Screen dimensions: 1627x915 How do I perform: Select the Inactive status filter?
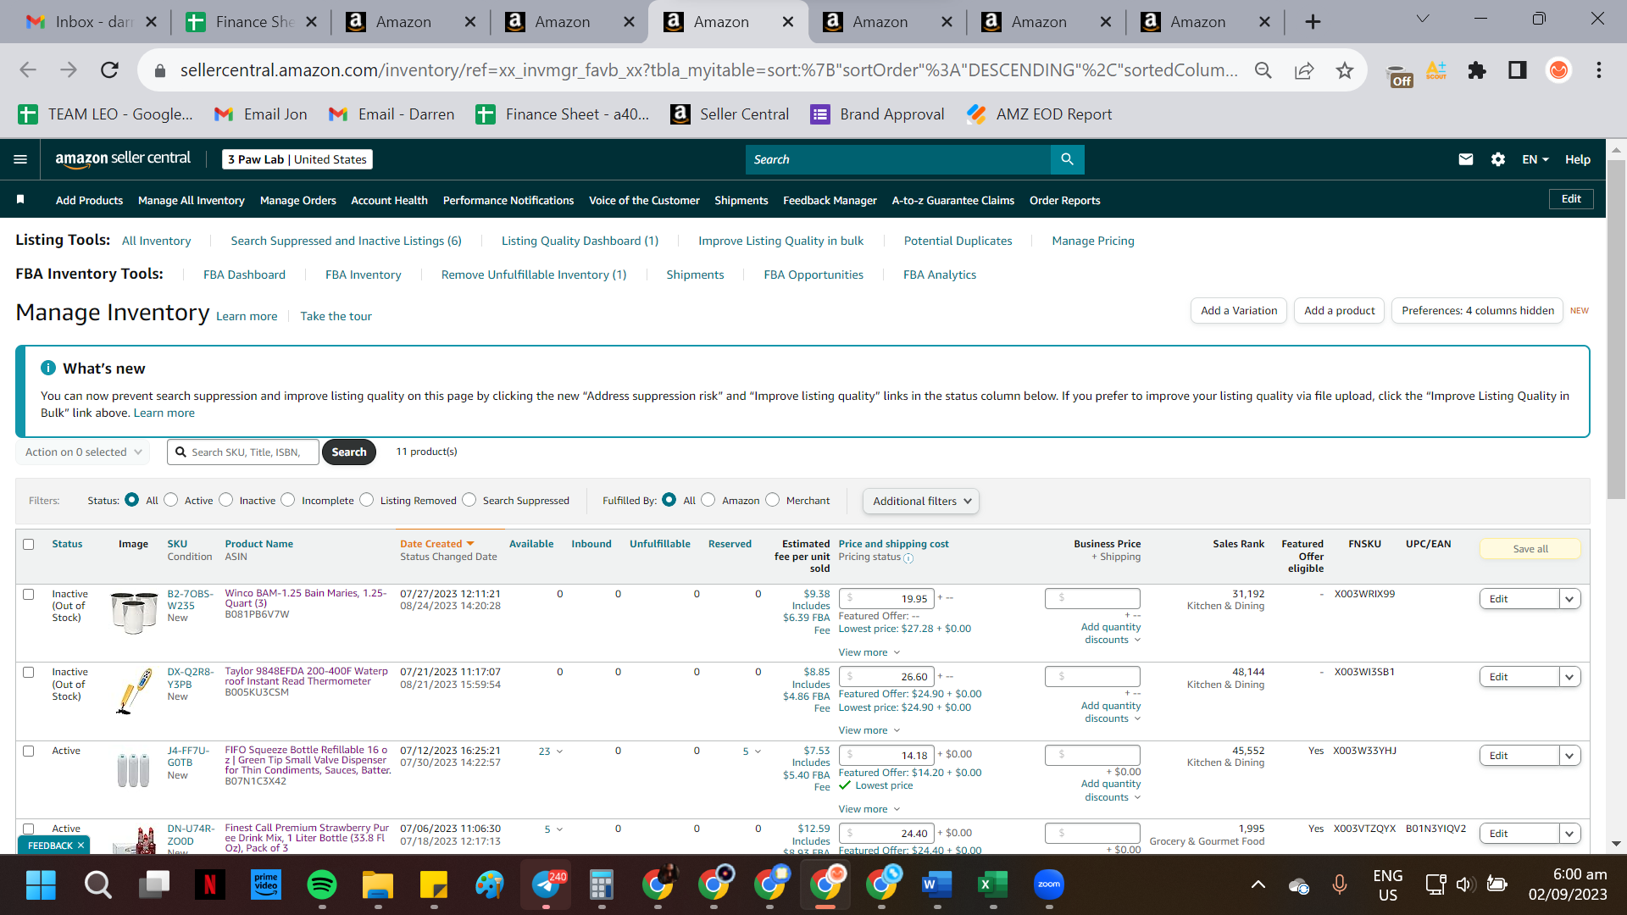point(226,500)
